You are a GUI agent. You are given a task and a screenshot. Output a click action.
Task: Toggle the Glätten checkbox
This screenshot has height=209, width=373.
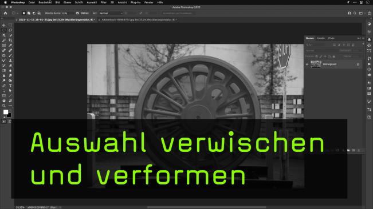[x=77, y=13]
